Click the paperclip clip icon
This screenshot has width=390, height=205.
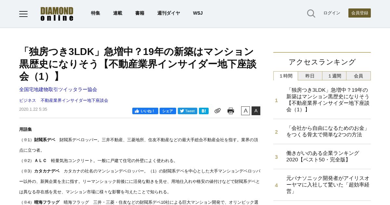217,111
